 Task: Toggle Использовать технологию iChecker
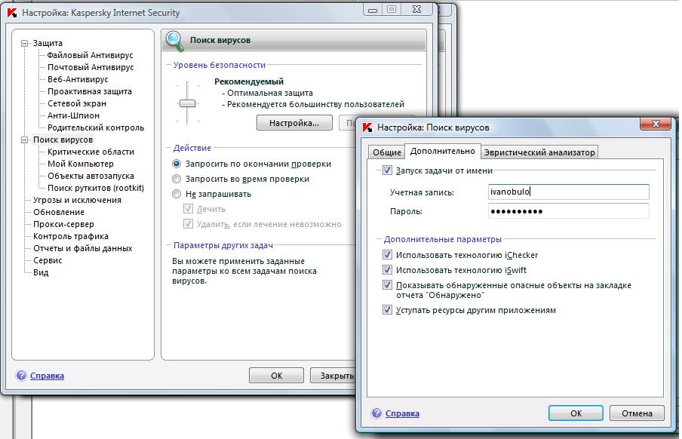(387, 255)
